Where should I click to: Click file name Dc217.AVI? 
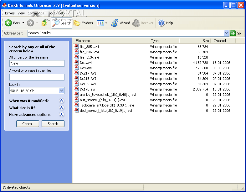click(88, 73)
